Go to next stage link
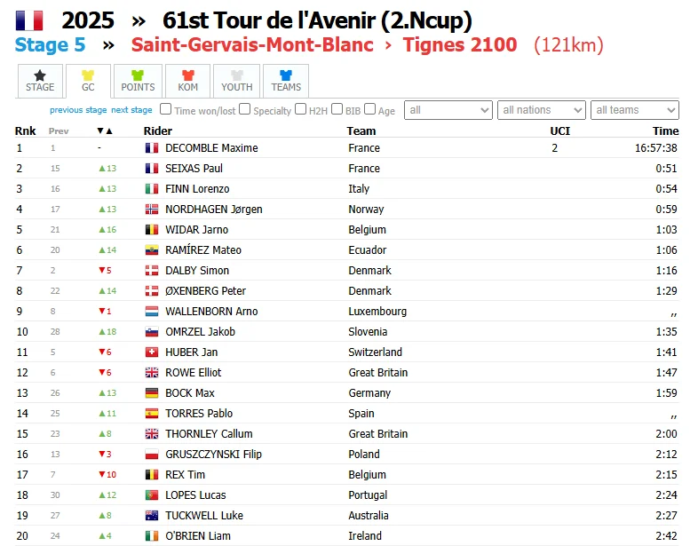 click(x=131, y=110)
